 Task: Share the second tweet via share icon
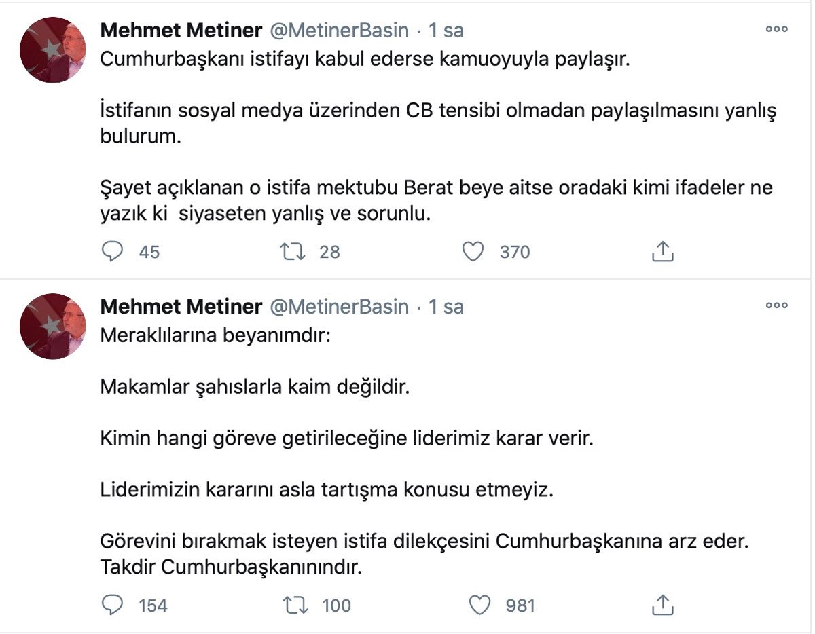(x=662, y=605)
